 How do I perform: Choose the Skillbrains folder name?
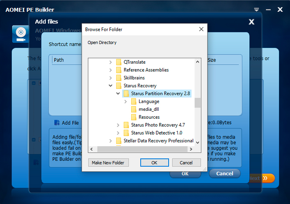pos(134,78)
